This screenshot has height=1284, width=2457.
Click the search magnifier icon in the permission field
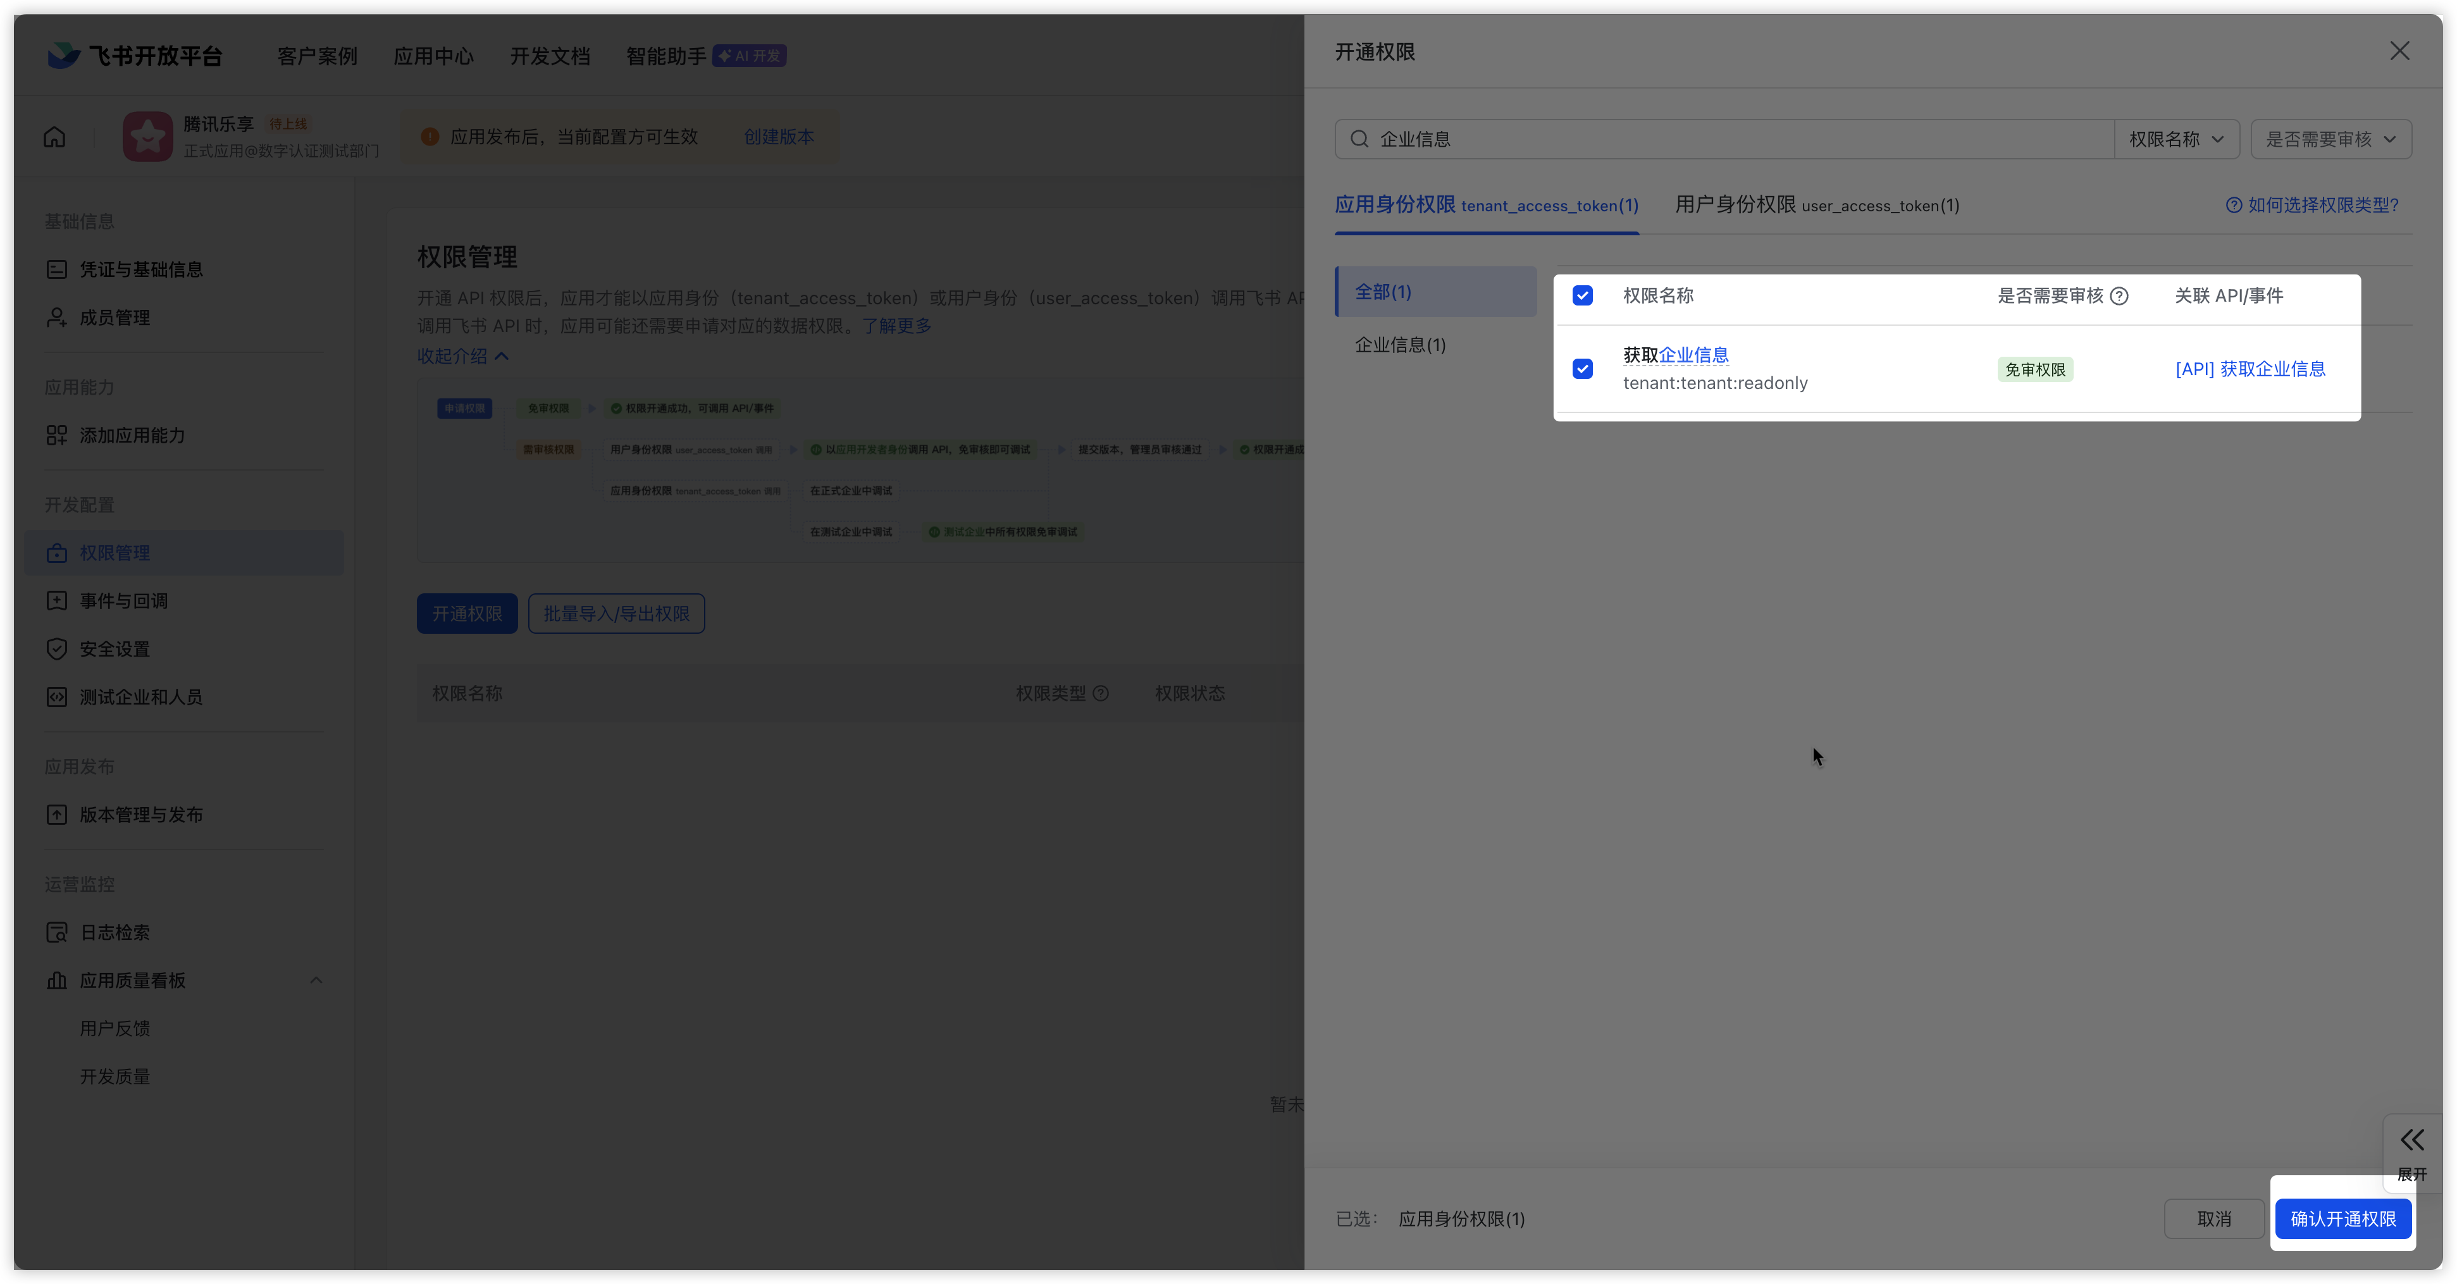(1359, 139)
